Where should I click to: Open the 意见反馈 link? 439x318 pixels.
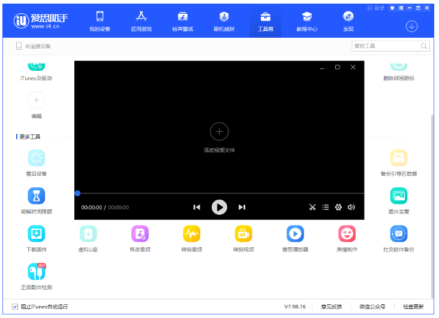click(331, 307)
